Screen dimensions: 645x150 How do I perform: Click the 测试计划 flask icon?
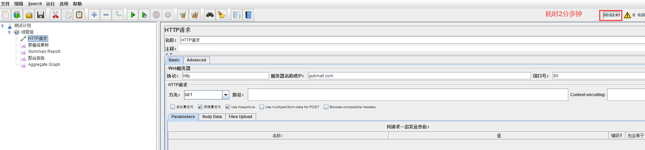click(x=10, y=26)
